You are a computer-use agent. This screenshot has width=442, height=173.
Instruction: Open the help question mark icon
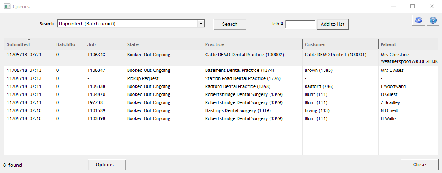(x=433, y=20)
